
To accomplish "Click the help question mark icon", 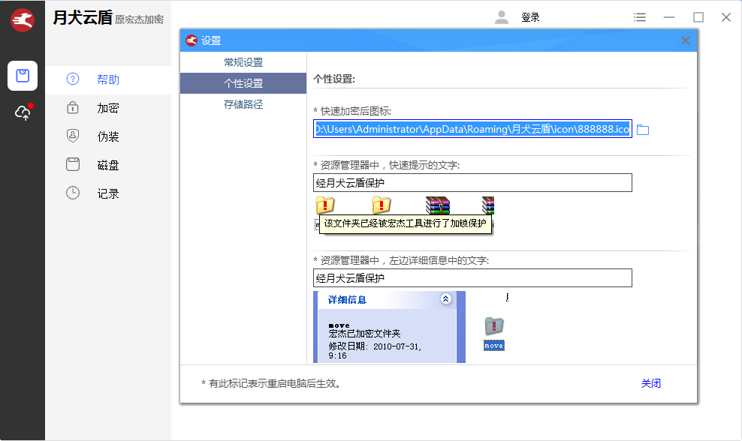I will coord(73,79).
